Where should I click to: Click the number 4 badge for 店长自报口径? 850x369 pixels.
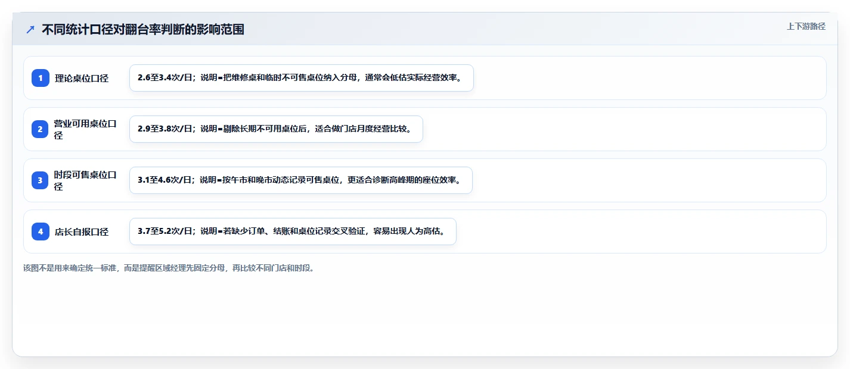click(41, 232)
